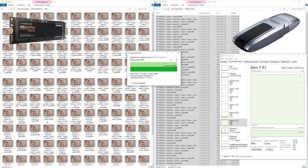Select Диск 0 (M:) in performance list
Image resolution: width=308 pixels, height=168 pixels.
pos(234,82)
